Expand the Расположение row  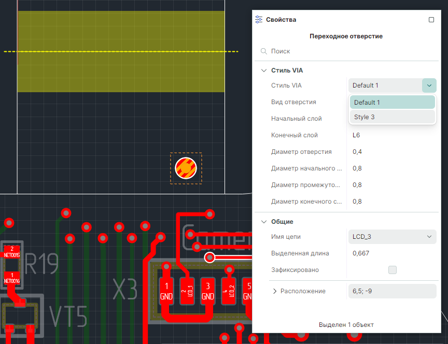point(275,291)
